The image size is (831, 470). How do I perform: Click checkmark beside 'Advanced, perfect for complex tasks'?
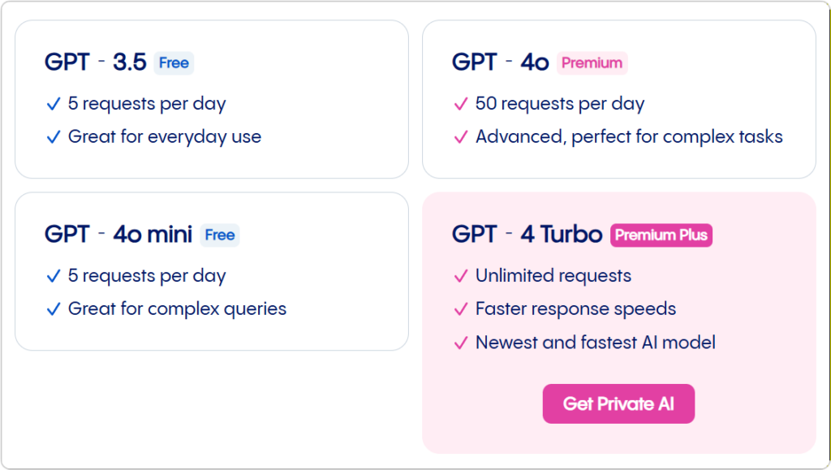[x=460, y=137]
